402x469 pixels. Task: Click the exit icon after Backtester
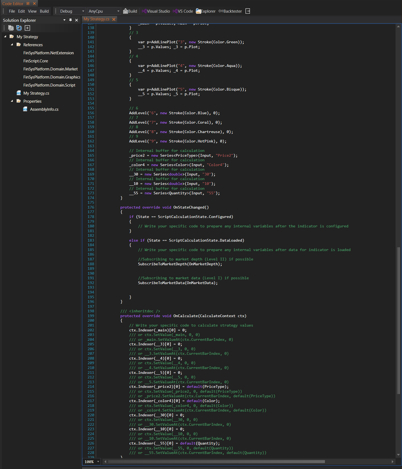(248, 11)
